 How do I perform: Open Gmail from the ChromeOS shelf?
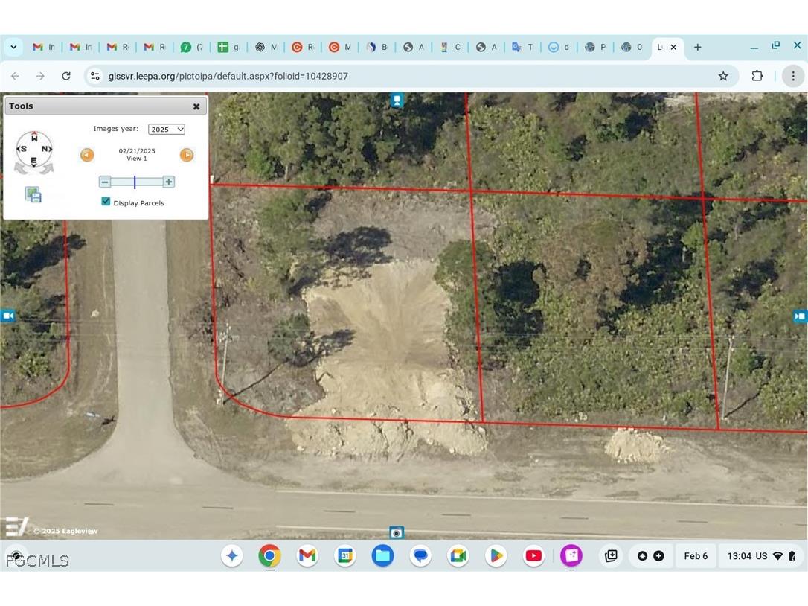coord(307,555)
